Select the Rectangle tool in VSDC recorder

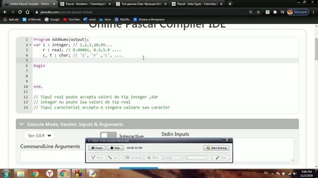click(134, 158)
